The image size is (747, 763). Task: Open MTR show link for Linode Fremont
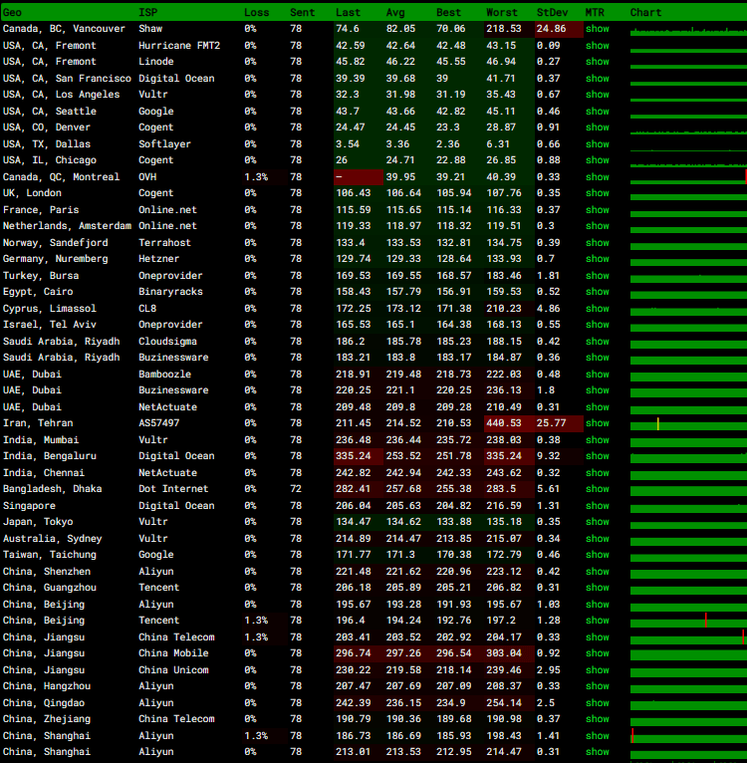click(598, 62)
